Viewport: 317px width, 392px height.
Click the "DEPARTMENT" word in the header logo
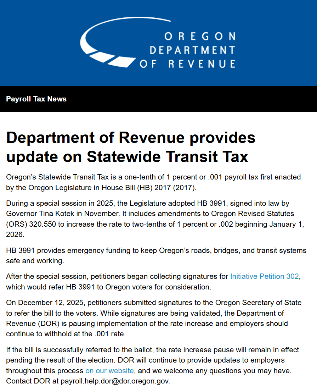[192, 50]
